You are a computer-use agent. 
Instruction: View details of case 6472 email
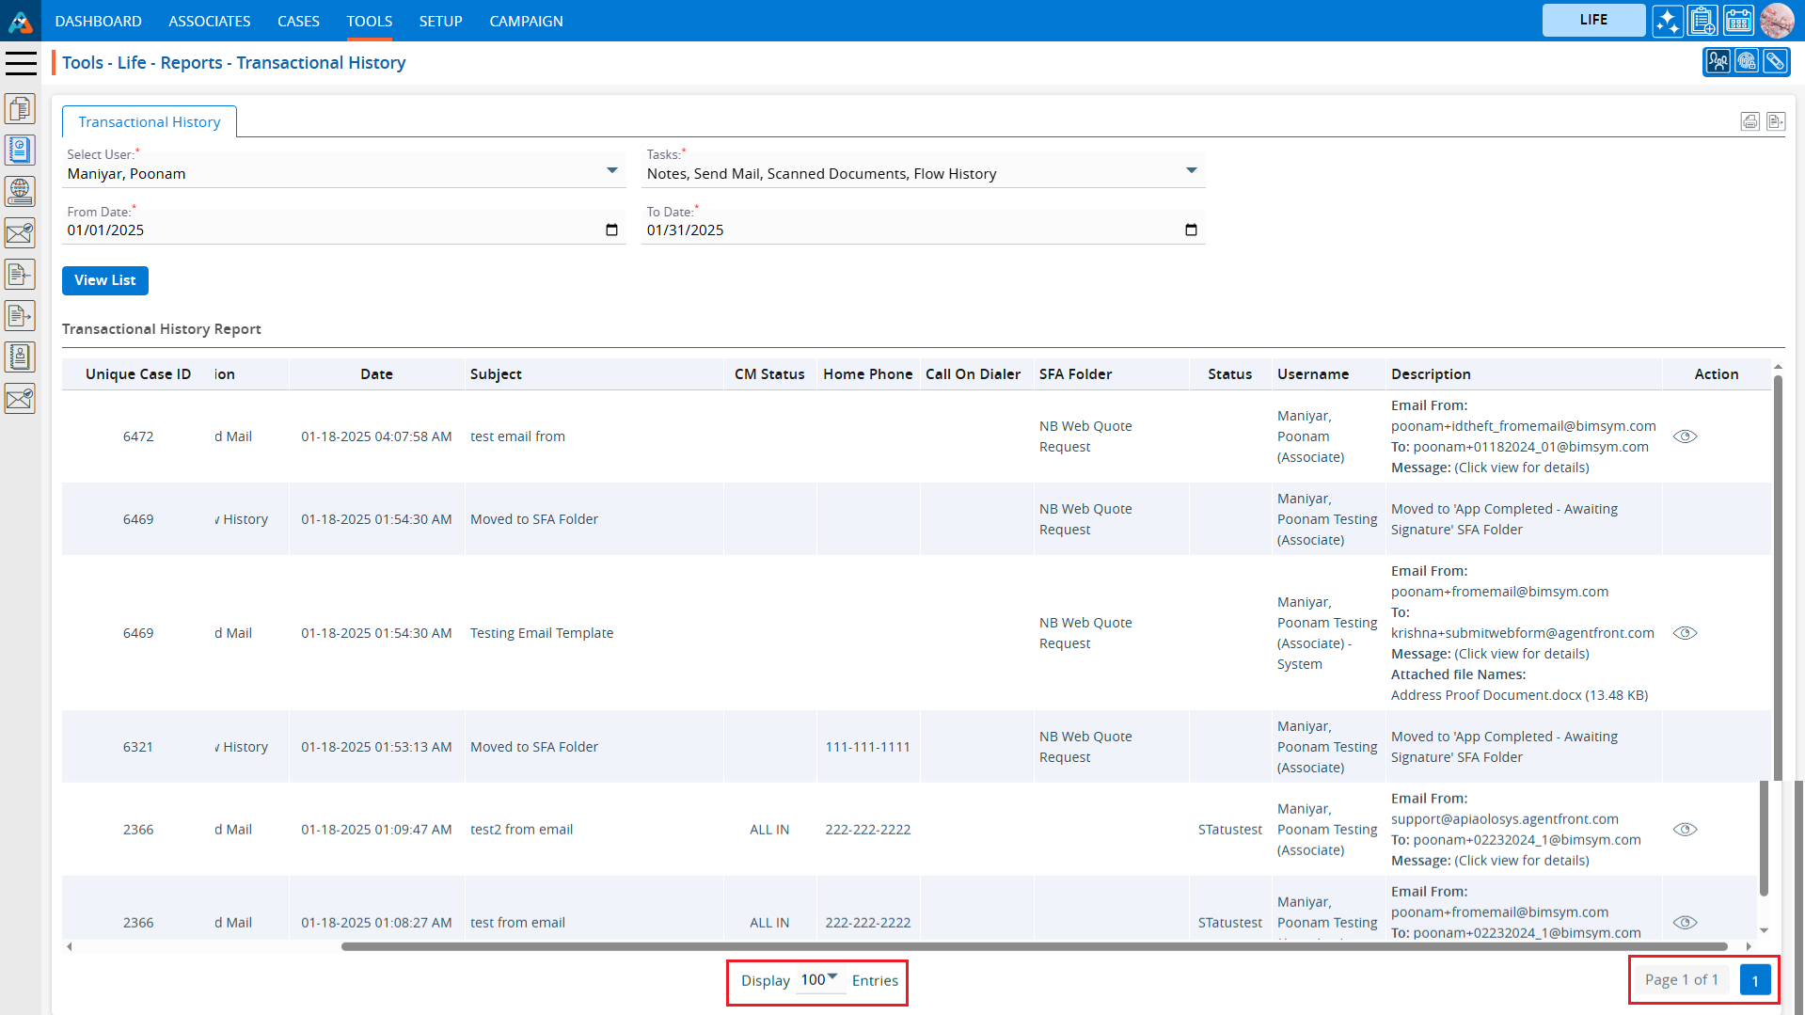(1685, 436)
